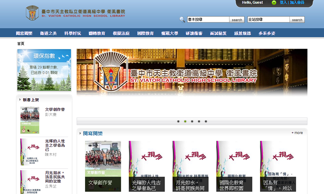Click the St. Viator school crest logo in header
Screen dimensions: 324x194
pos(32,13)
